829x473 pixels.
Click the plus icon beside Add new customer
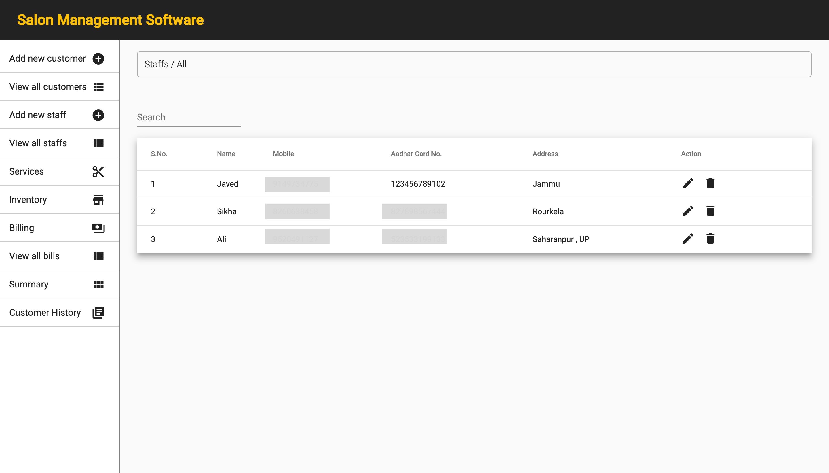(98, 59)
